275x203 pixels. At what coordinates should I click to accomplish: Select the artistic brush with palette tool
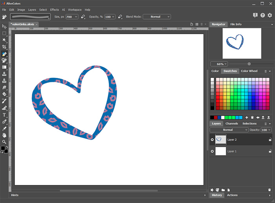[x=4, y=61]
